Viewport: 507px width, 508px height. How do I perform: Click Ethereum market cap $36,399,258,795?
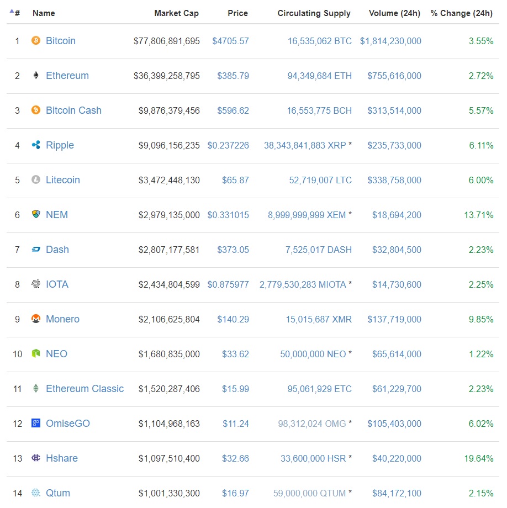[x=167, y=76]
